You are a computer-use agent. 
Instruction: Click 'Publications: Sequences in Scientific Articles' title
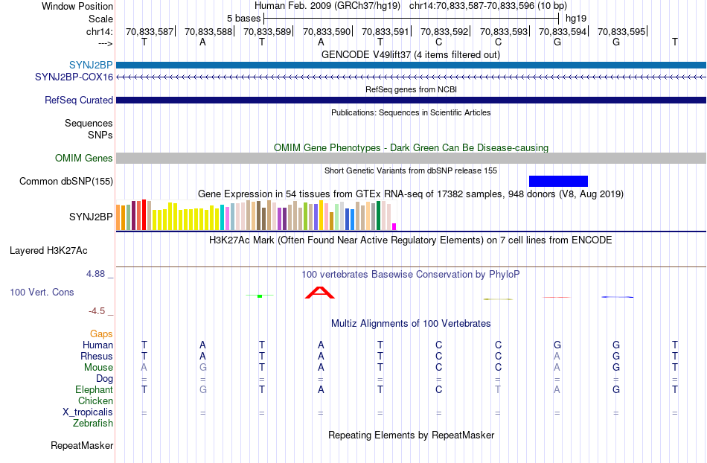[411, 112]
